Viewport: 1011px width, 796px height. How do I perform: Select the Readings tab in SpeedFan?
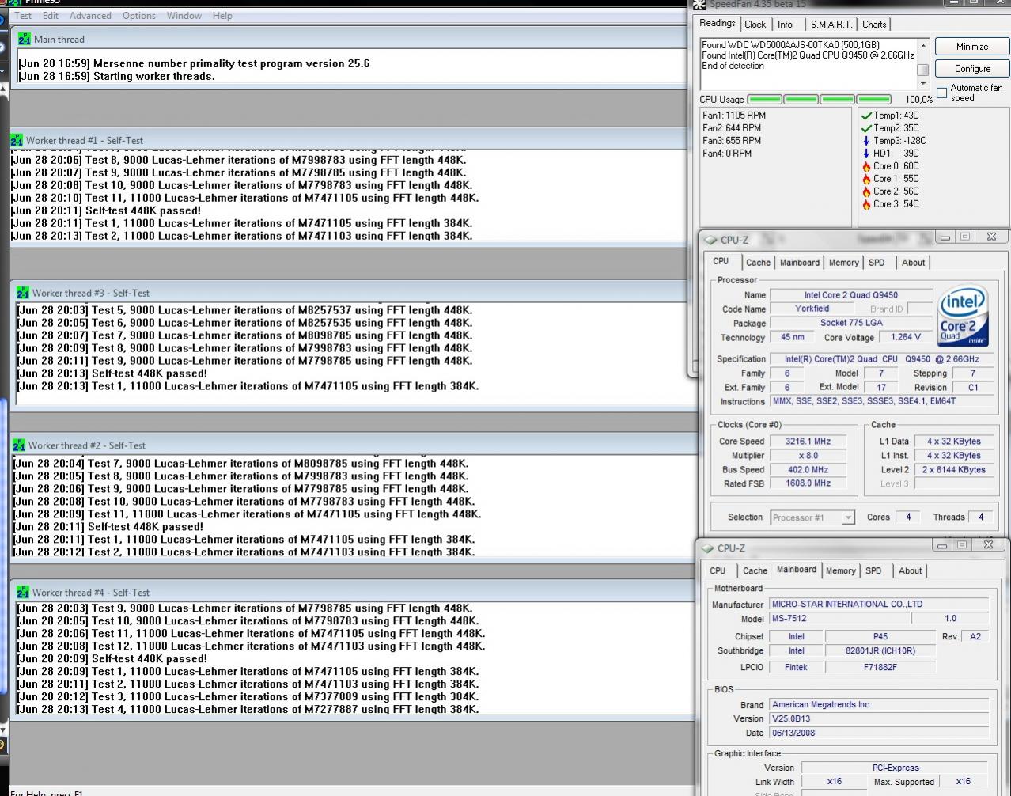coord(717,24)
